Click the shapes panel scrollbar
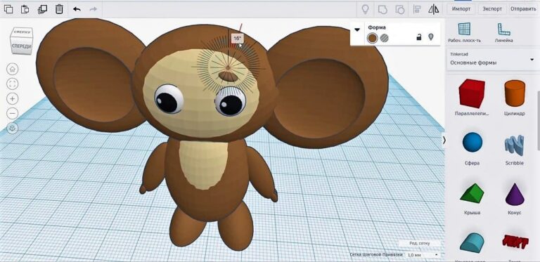The width and height of the screenshot is (540, 262). coord(539,120)
